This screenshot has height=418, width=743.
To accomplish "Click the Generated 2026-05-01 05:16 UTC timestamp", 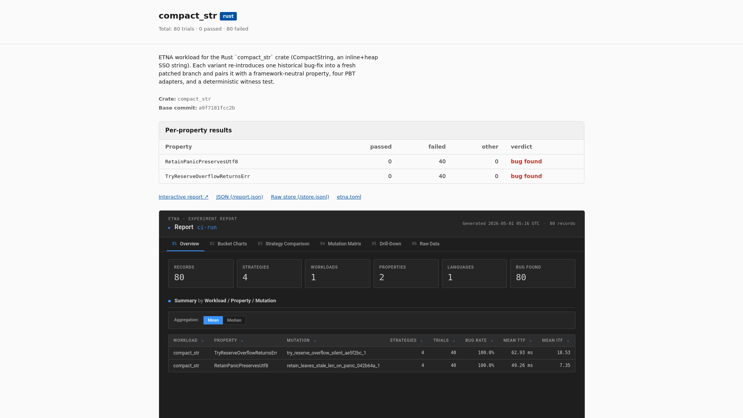I will tap(501, 224).
